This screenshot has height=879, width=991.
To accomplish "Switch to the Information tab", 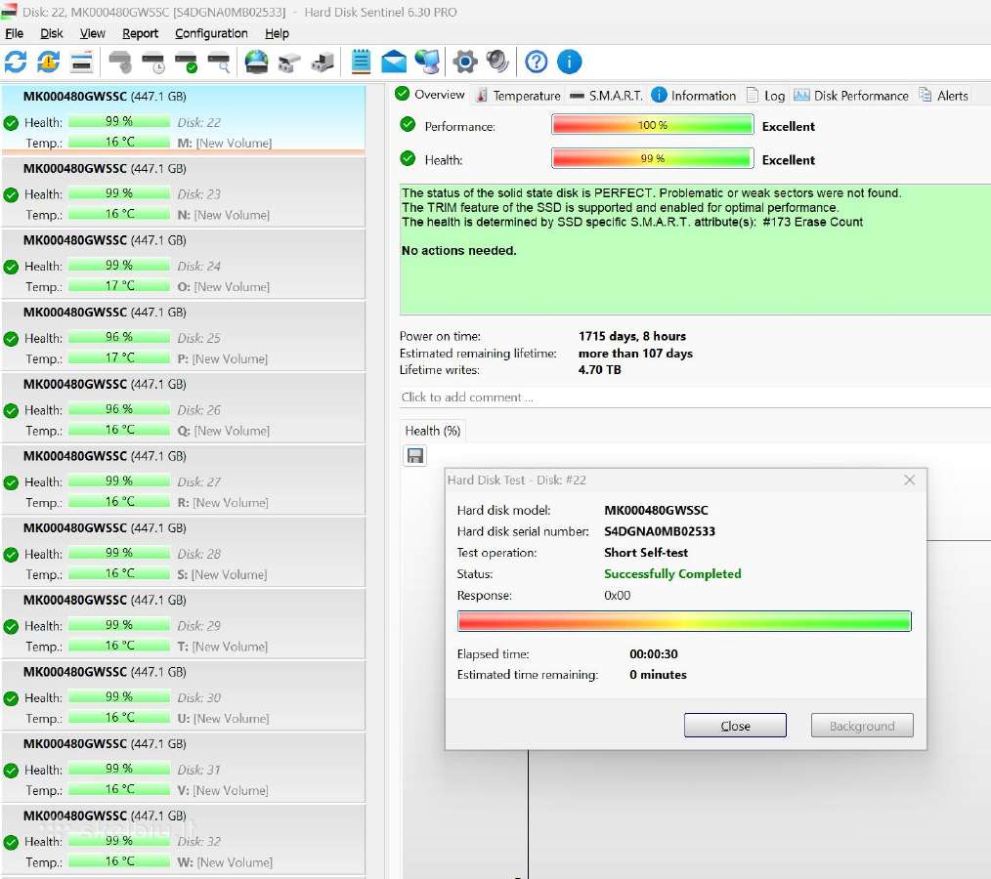I will point(694,96).
